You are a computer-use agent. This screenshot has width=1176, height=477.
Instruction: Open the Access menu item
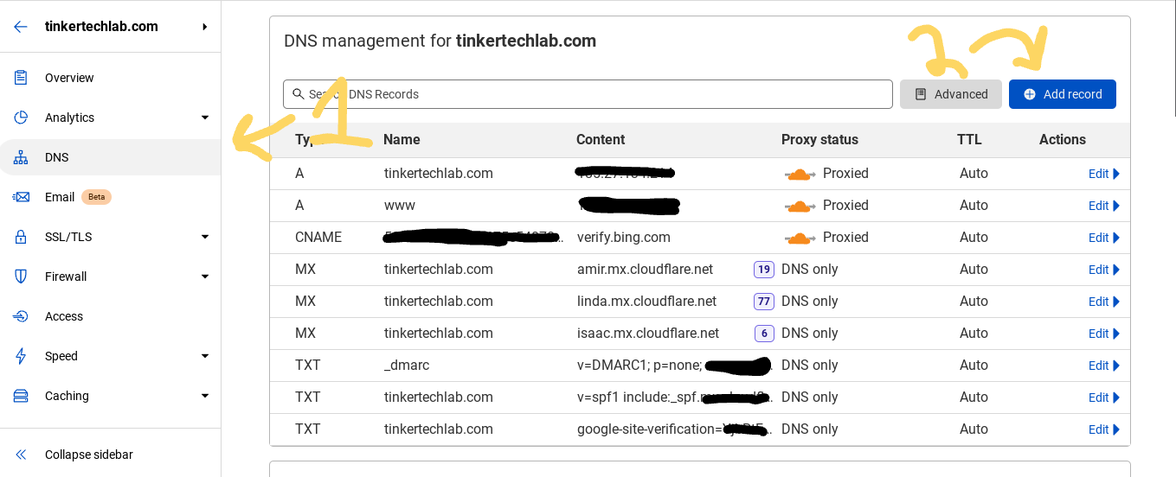tap(64, 316)
